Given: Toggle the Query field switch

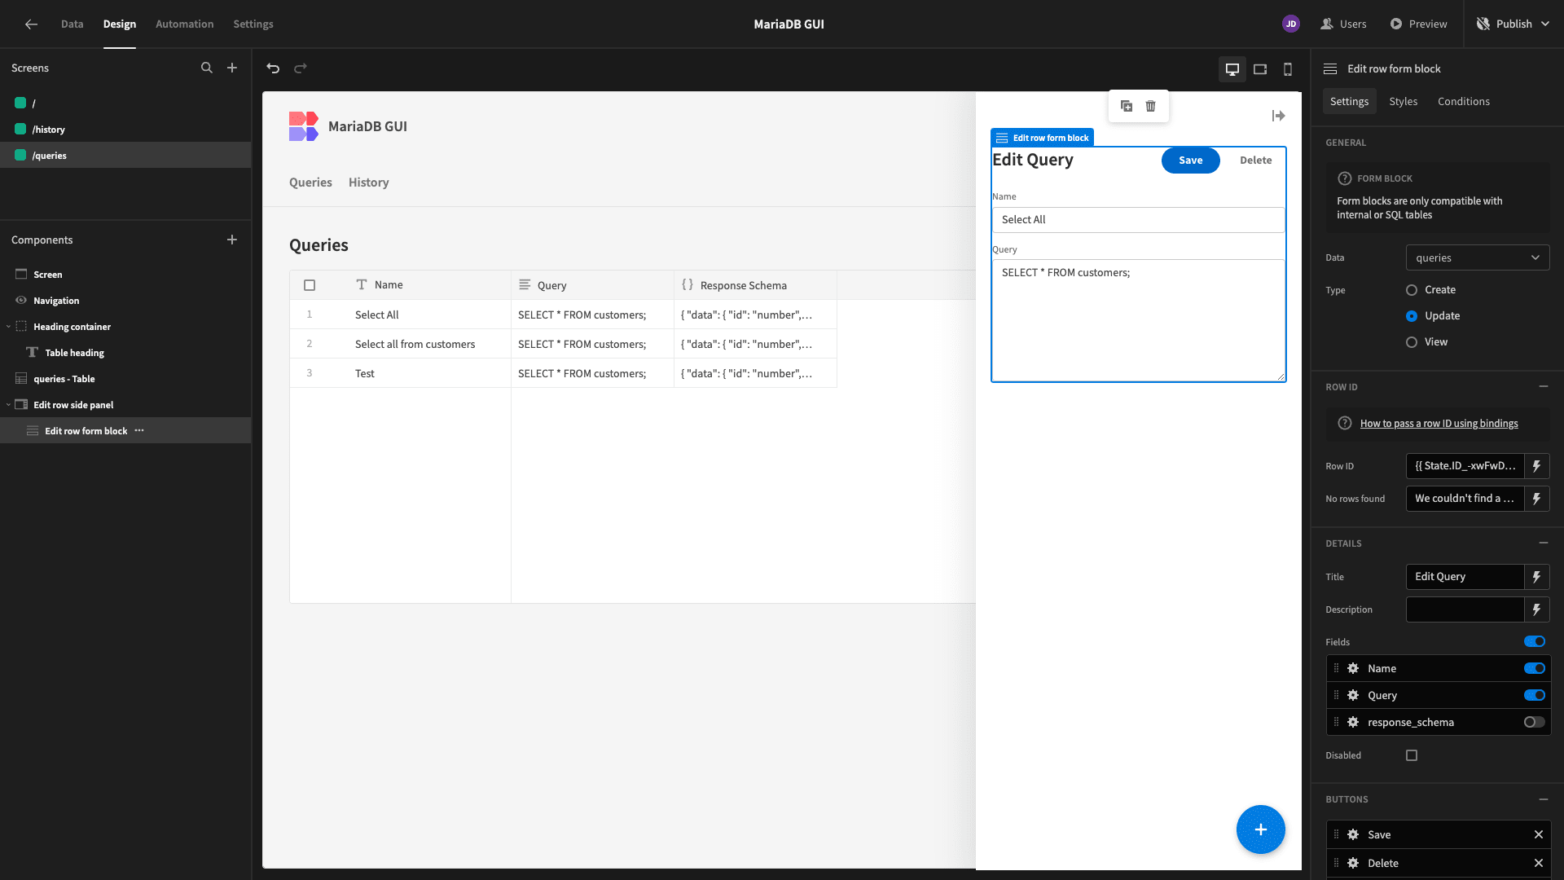Looking at the screenshot, I should (1535, 695).
